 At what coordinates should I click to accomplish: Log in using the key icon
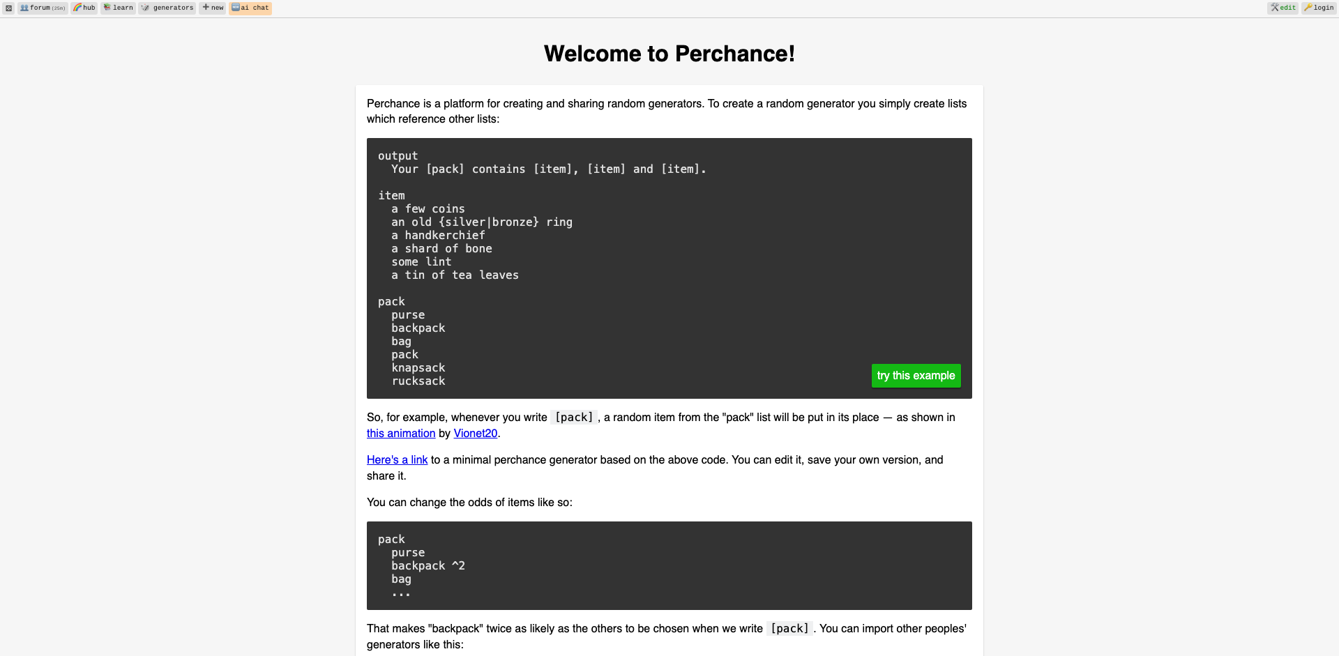tap(1318, 8)
